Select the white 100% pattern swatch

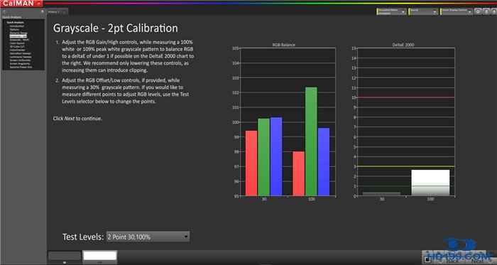[x=100, y=256]
